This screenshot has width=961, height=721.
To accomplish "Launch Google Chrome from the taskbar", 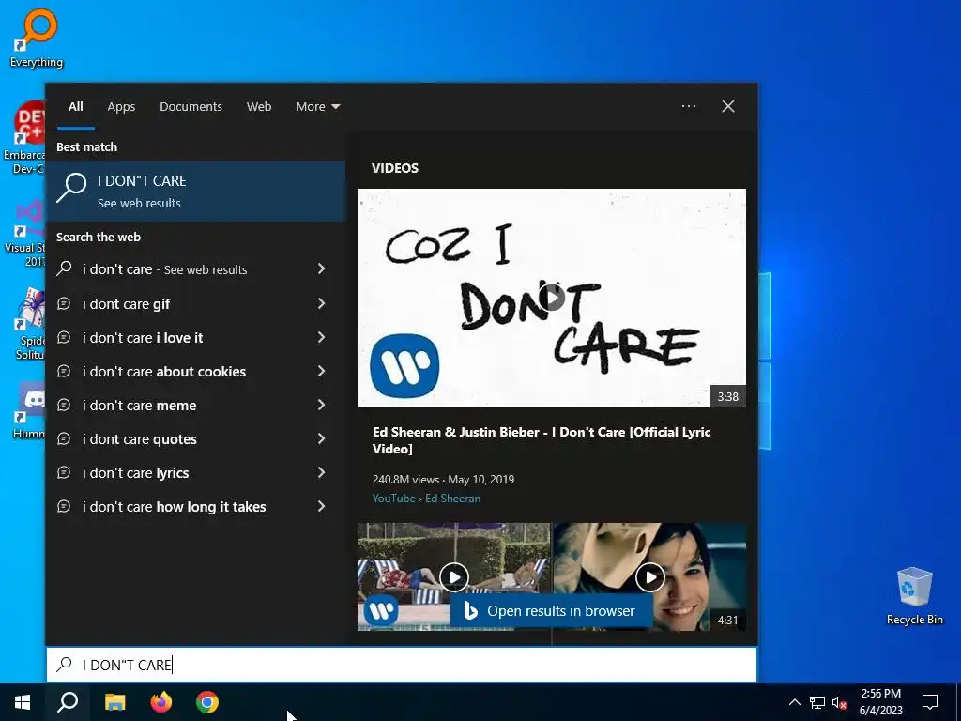I will 207,702.
